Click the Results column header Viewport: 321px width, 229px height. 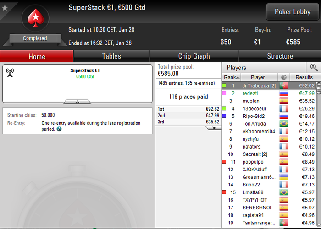[304, 77]
